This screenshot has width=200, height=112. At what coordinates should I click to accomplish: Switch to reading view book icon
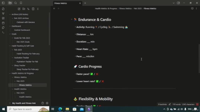click(x=192, y=8)
